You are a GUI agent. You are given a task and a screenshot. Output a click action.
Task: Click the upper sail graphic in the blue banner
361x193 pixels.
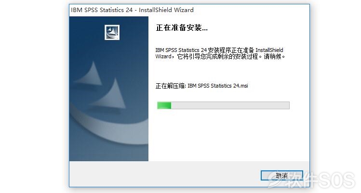91,74
